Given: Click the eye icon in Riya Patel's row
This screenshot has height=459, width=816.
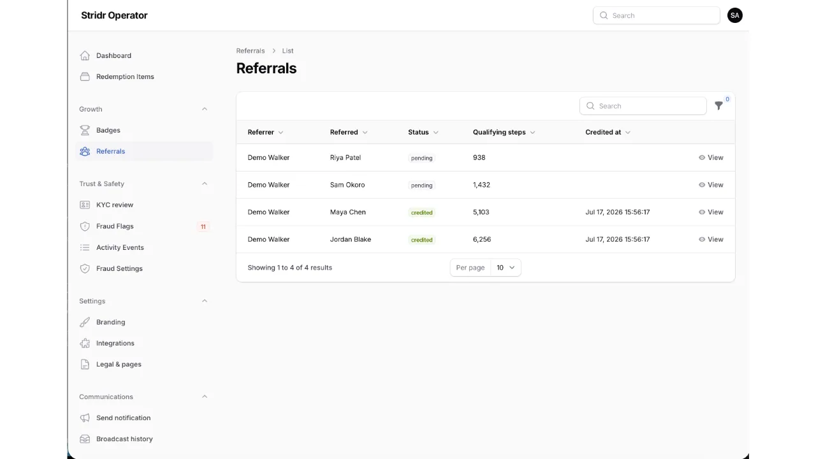Looking at the screenshot, I should tap(702, 157).
